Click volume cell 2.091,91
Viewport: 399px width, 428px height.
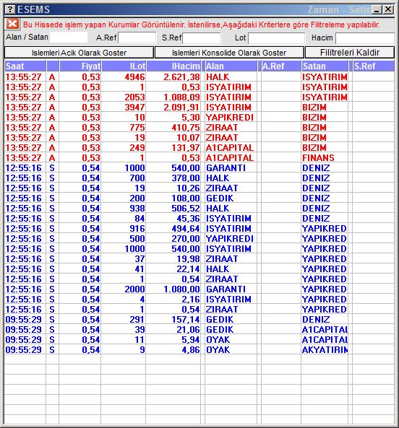[181, 108]
